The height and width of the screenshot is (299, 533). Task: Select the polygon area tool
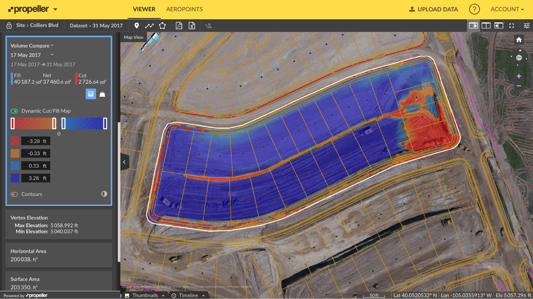pos(162,26)
